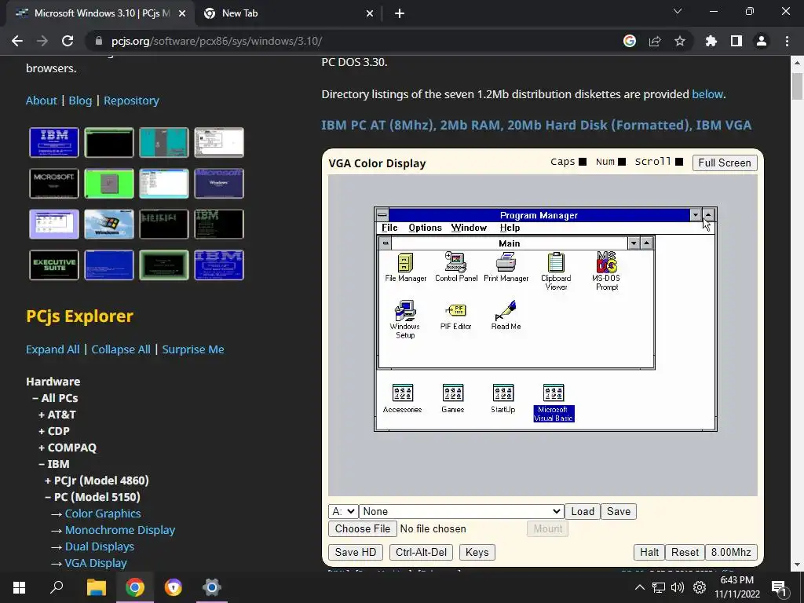Open the Window menu in Program Manager
This screenshot has width=804, height=603.
(x=469, y=228)
